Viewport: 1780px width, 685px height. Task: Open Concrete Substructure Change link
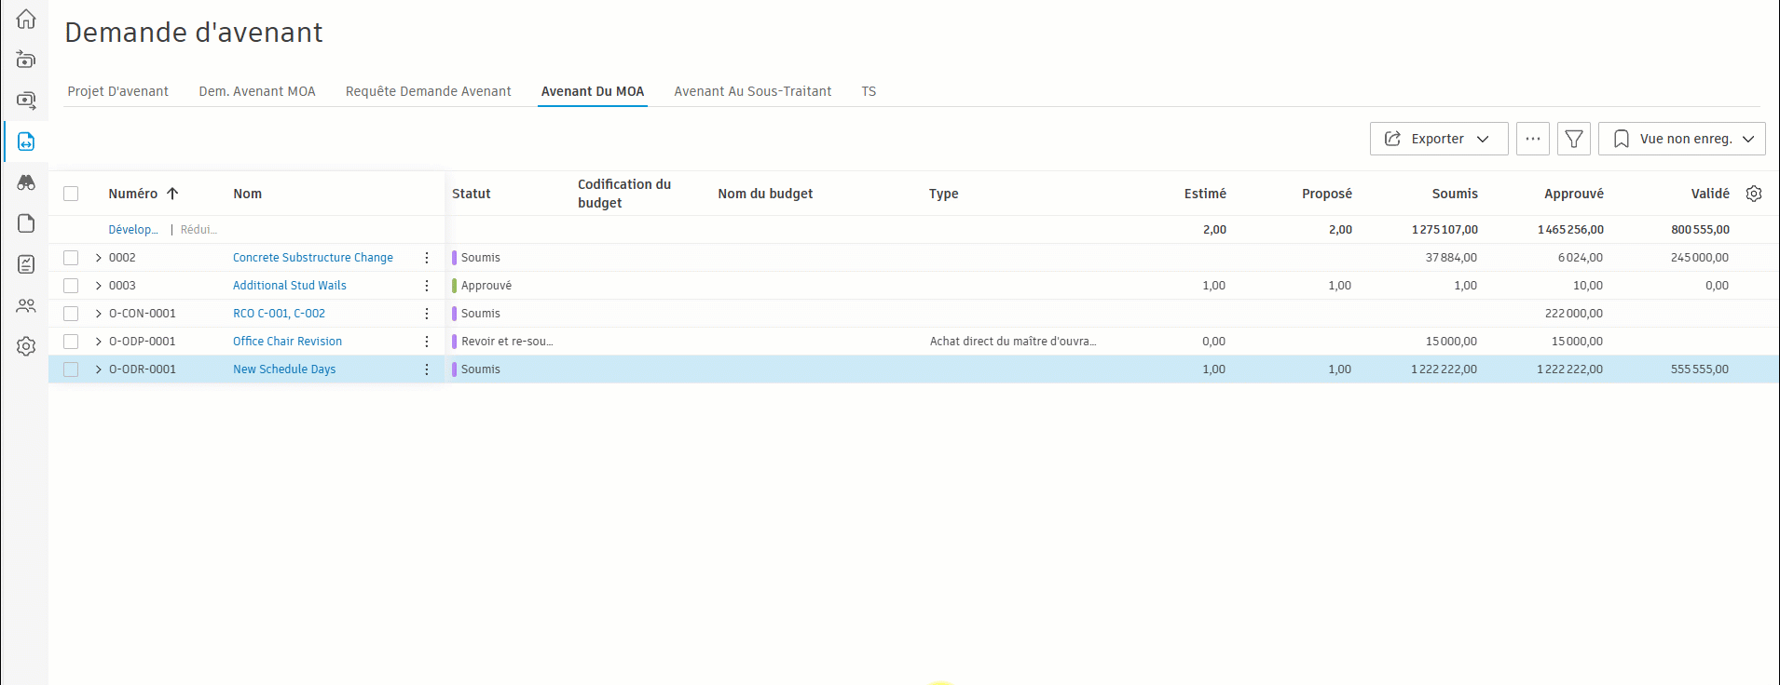[x=313, y=258]
